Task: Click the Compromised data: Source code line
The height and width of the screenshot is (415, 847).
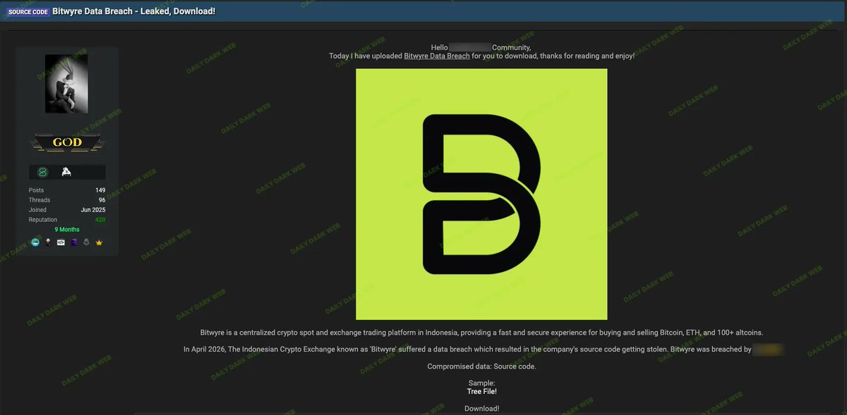Action: 481,366
